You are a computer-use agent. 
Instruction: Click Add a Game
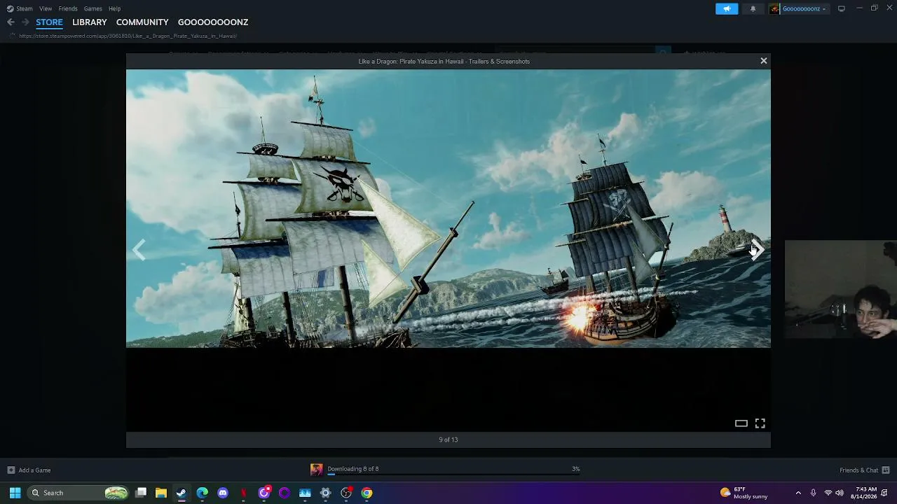click(29, 470)
